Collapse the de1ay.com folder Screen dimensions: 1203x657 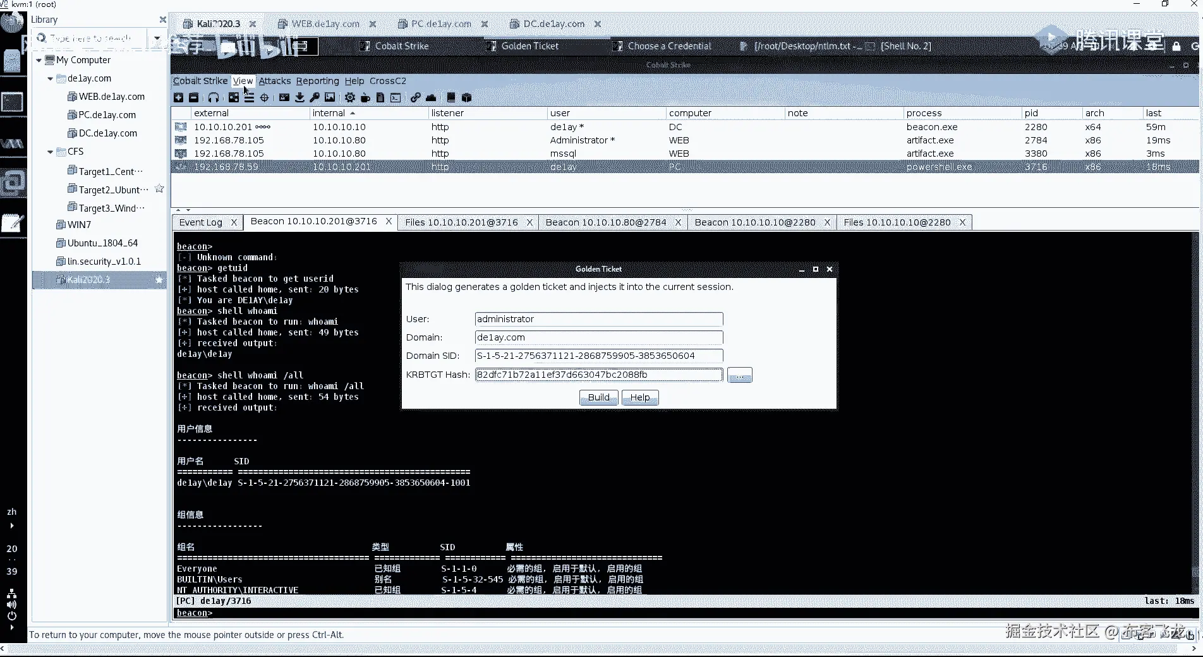click(50, 78)
